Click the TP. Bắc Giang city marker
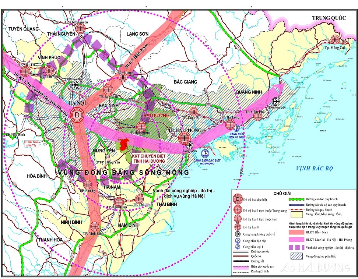The image size is (358, 279). pos(123,77)
